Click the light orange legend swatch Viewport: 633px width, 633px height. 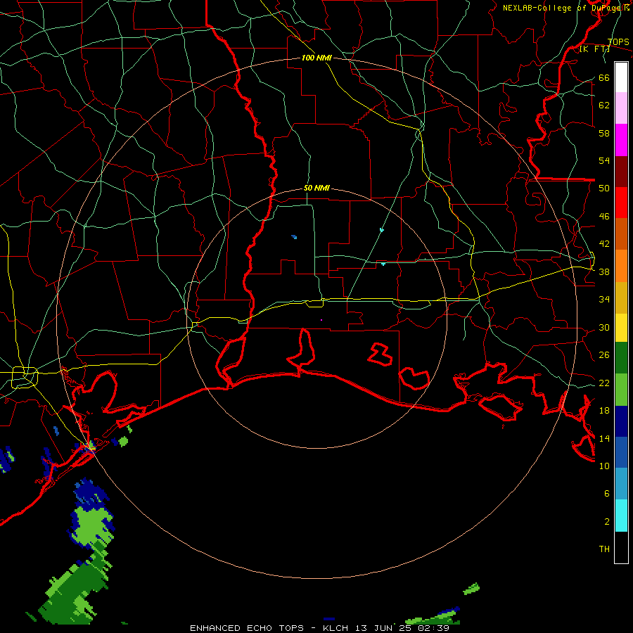[x=621, y=266]
